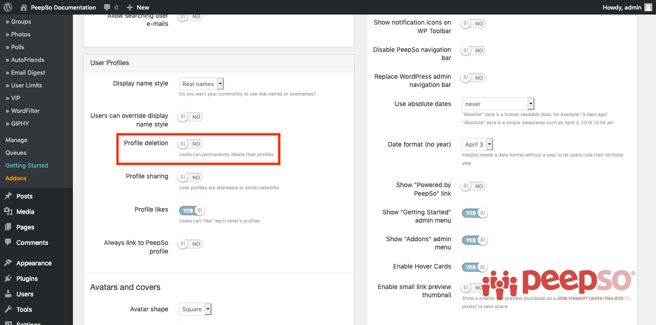Image resolution: width=656 pixels, height=325 pixels.
Task: Open Plugins in the admin sidebar
Action: point(27,279)
